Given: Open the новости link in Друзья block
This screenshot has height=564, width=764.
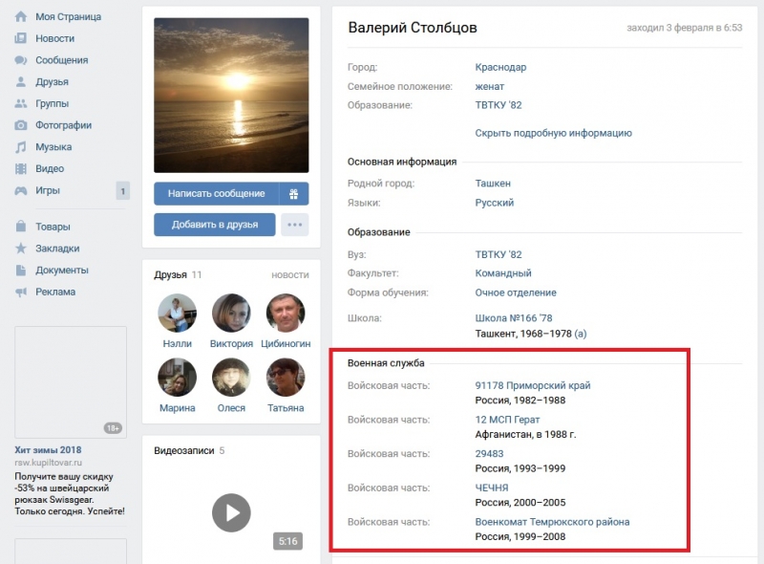Looking at the screenshot, I should 289,275.
